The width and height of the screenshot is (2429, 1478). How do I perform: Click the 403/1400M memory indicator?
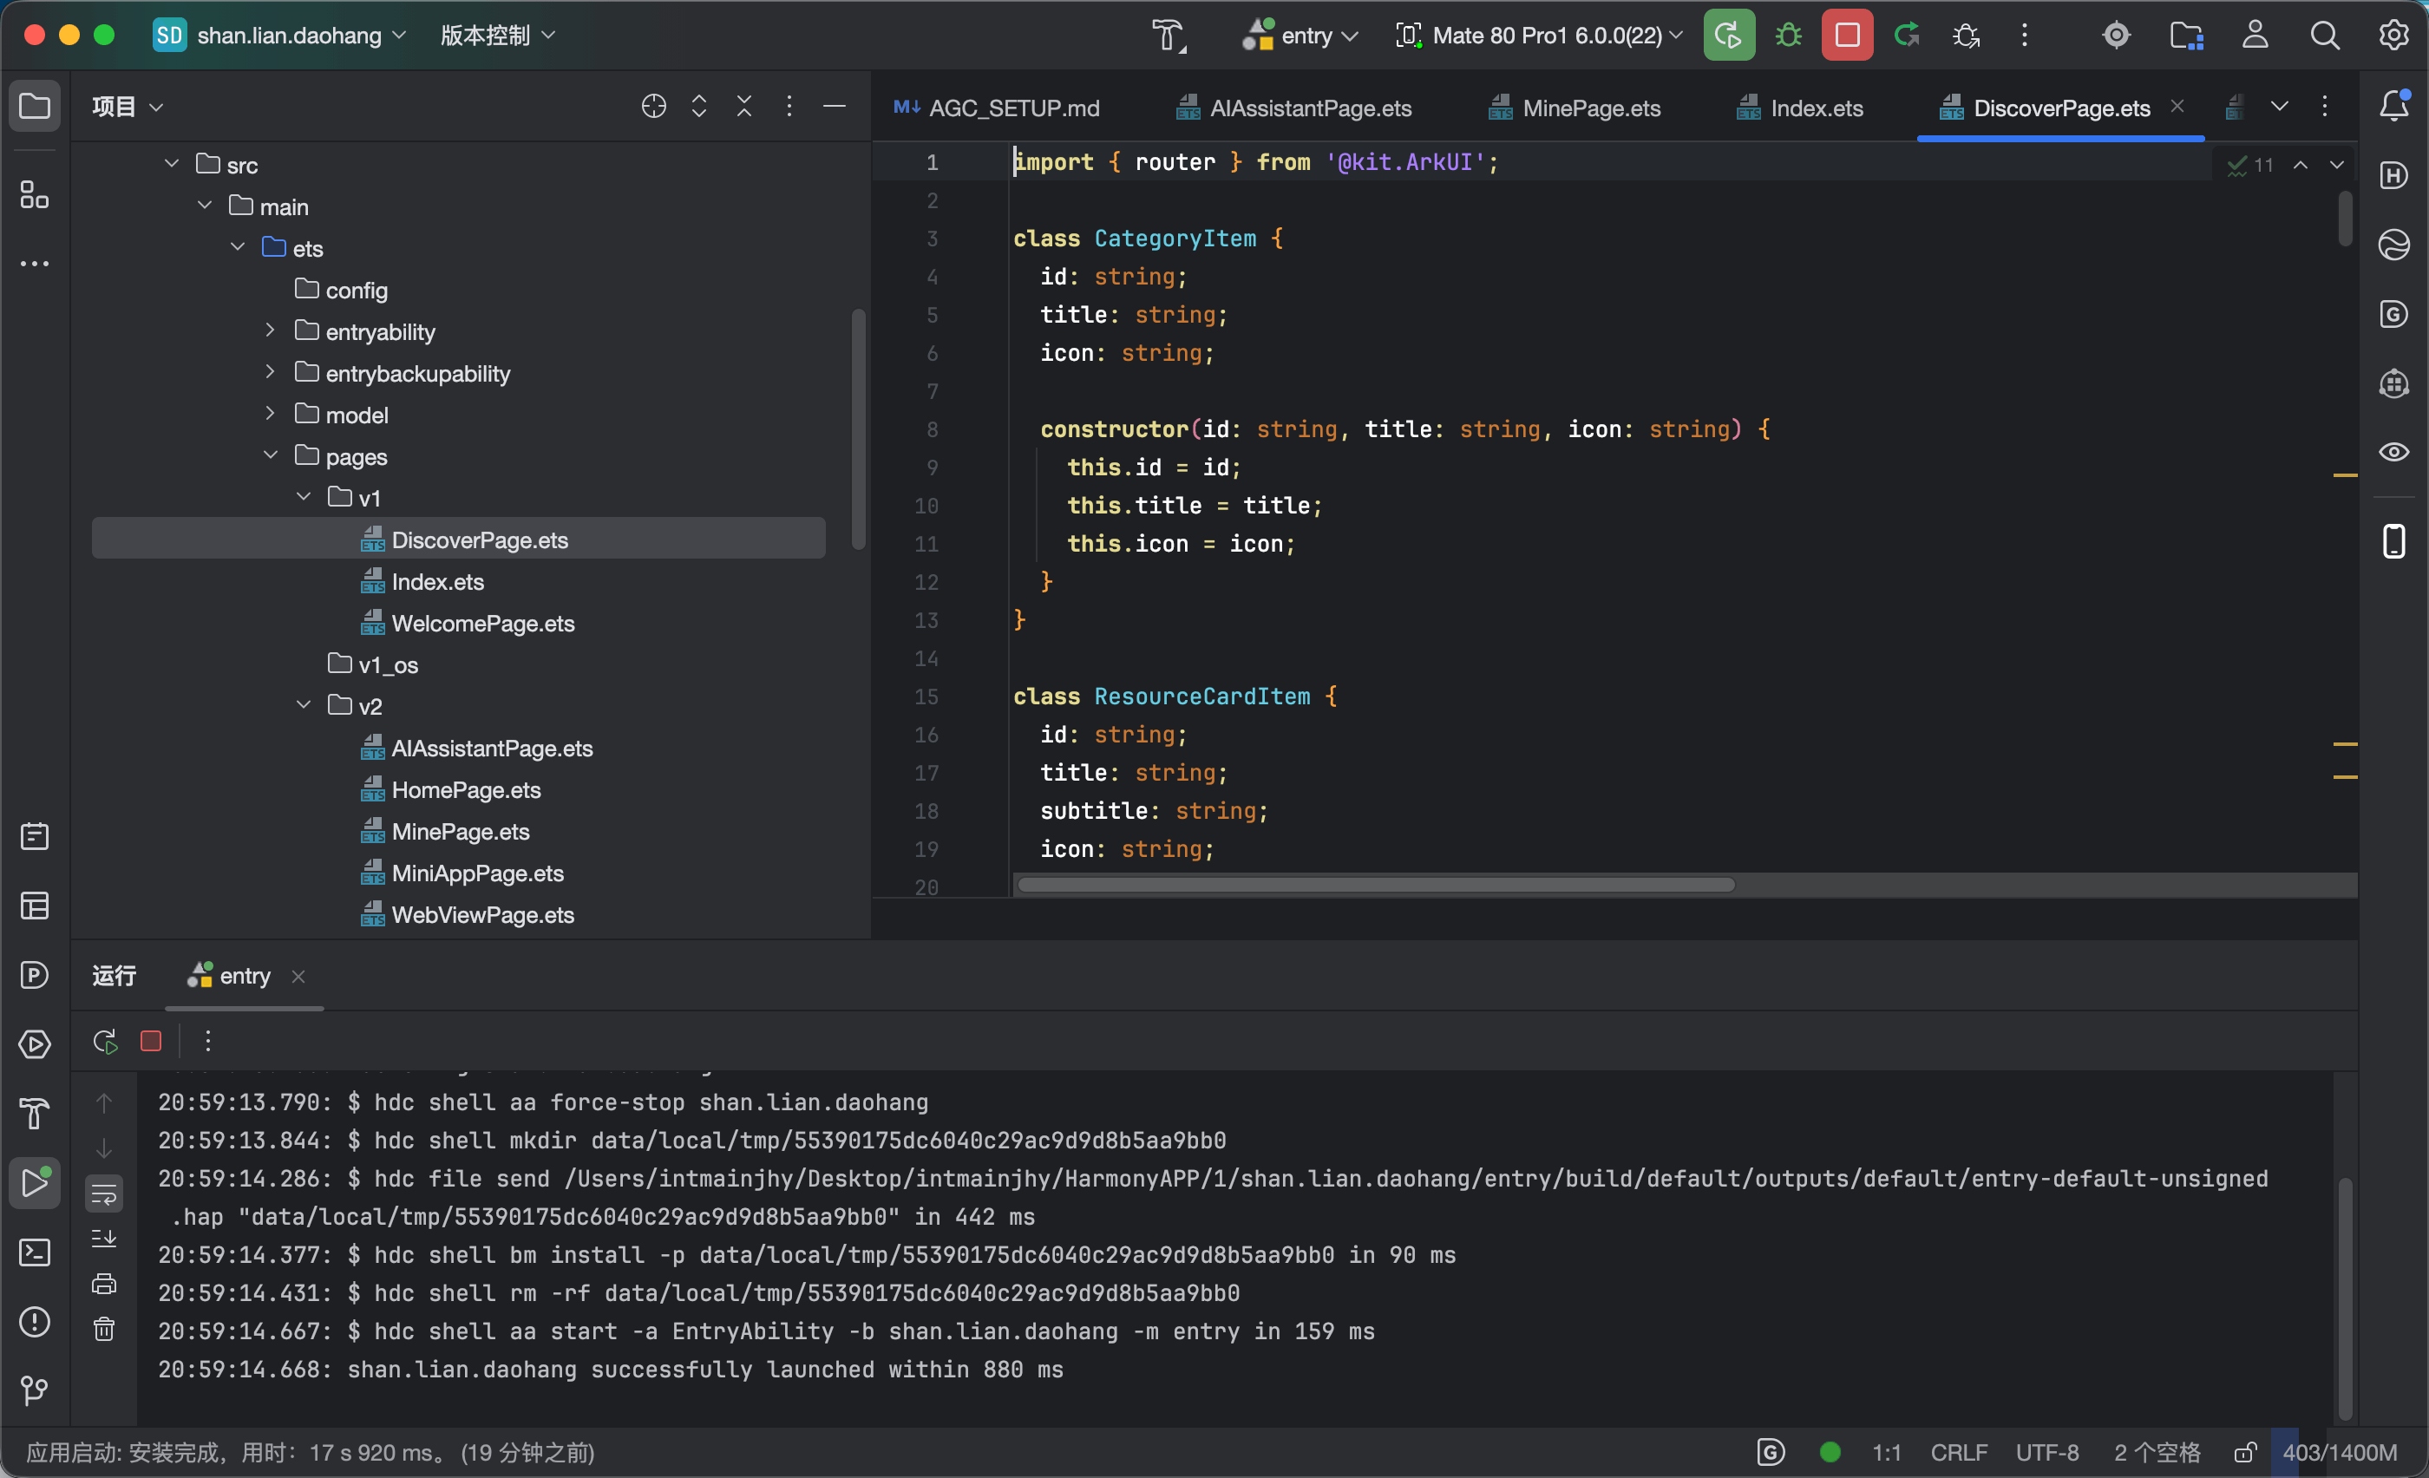tap(2340, 1452)
